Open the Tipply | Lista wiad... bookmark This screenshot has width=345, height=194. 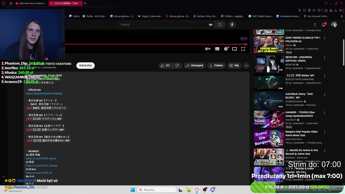[150, 16]
